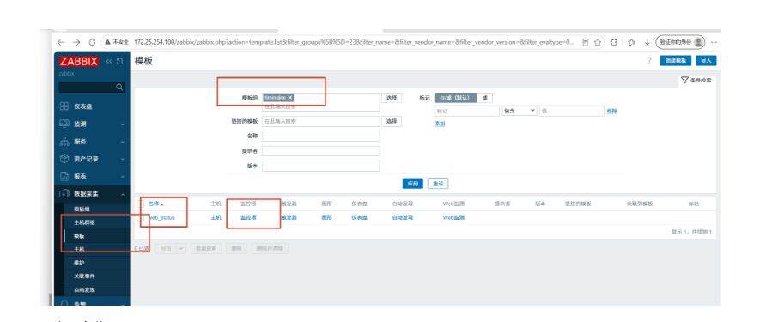772x322 pixels.
Task: Open the favorites list icon
Action: pyautogui.click(x=632, y=42)
